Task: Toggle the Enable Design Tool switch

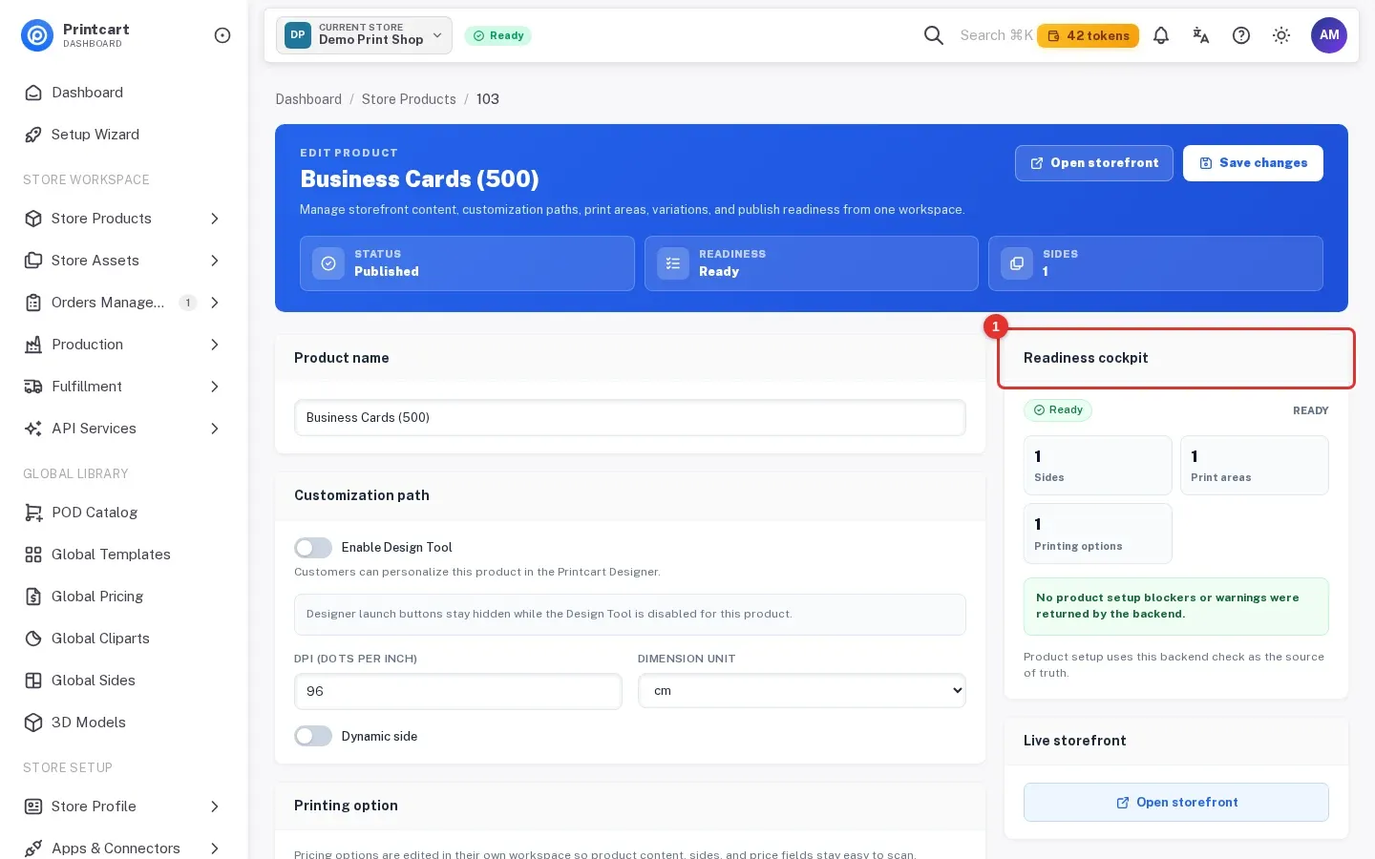Action: coord(313,548)
